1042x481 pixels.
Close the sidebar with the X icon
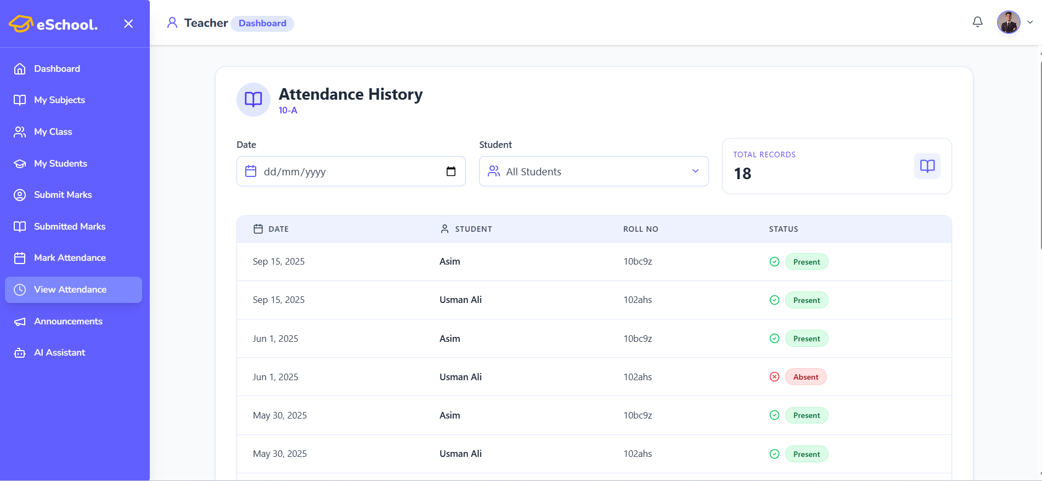(128, 24)
